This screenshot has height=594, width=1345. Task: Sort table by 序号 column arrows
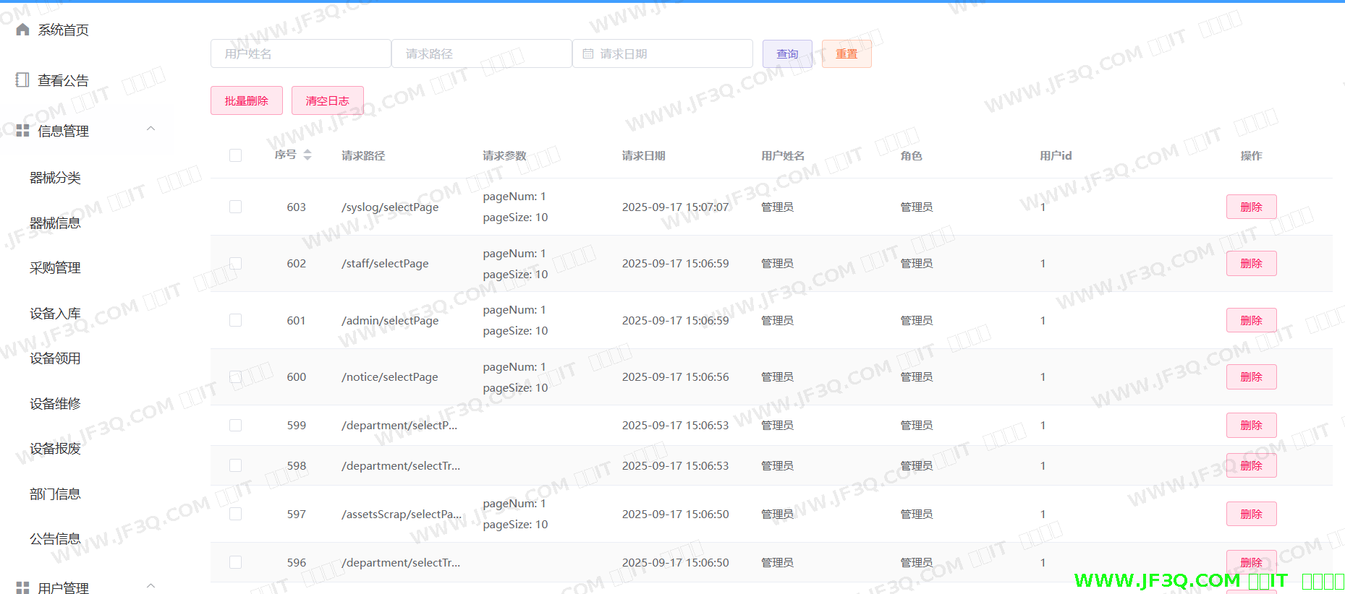pyautogui.click(x=307, y=155)
